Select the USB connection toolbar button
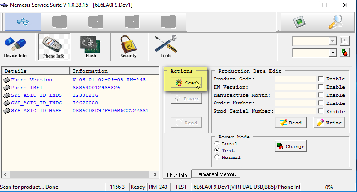This screenshot has width=357, height=192. point(23,22)
